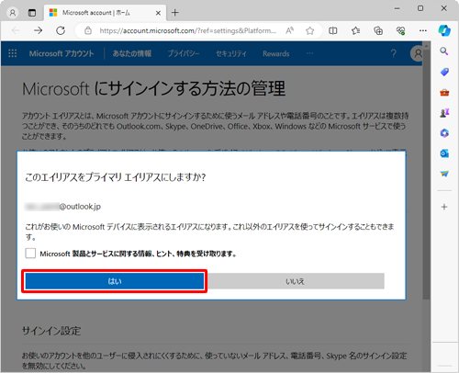Open the tab actions menu icon
Screen dimensions: 459x373
tap(32, 13)
